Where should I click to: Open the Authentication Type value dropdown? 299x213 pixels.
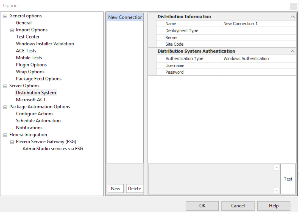[259, 58]
